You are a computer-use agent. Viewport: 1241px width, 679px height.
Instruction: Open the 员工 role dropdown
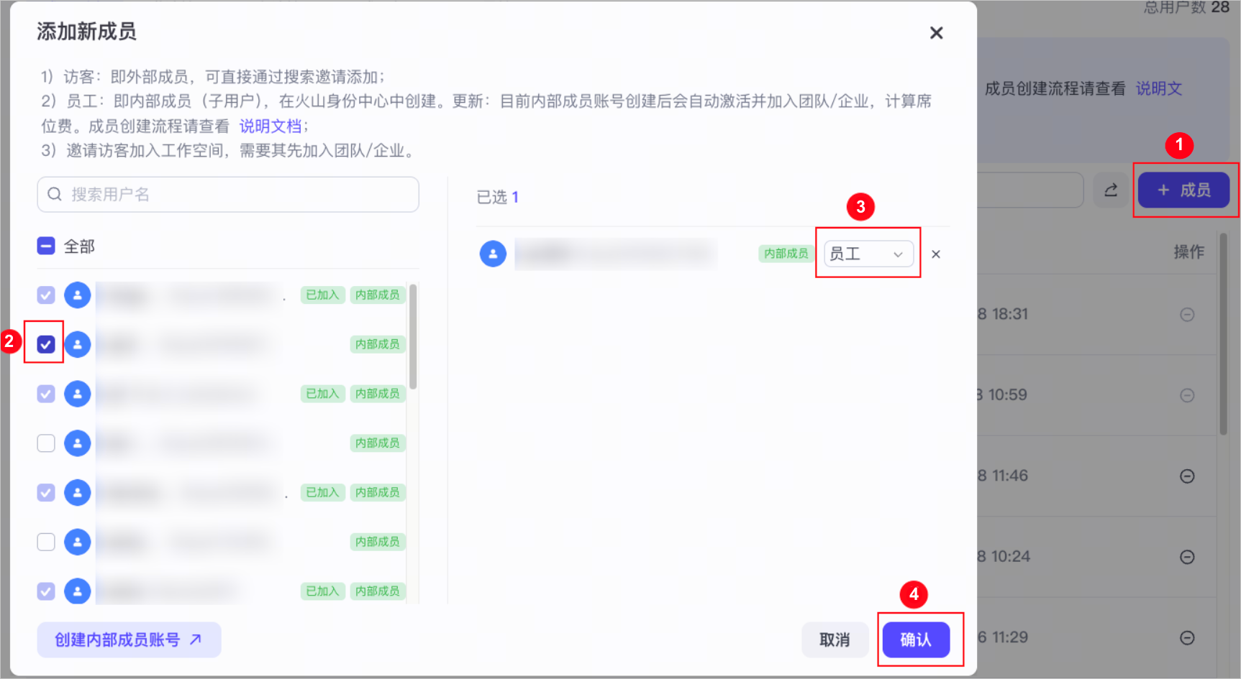(868, 254)
